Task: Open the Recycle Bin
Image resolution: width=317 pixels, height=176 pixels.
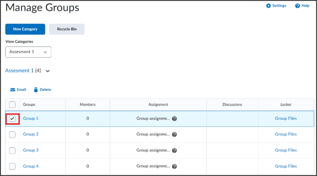Action: click(x=67, y=29)
